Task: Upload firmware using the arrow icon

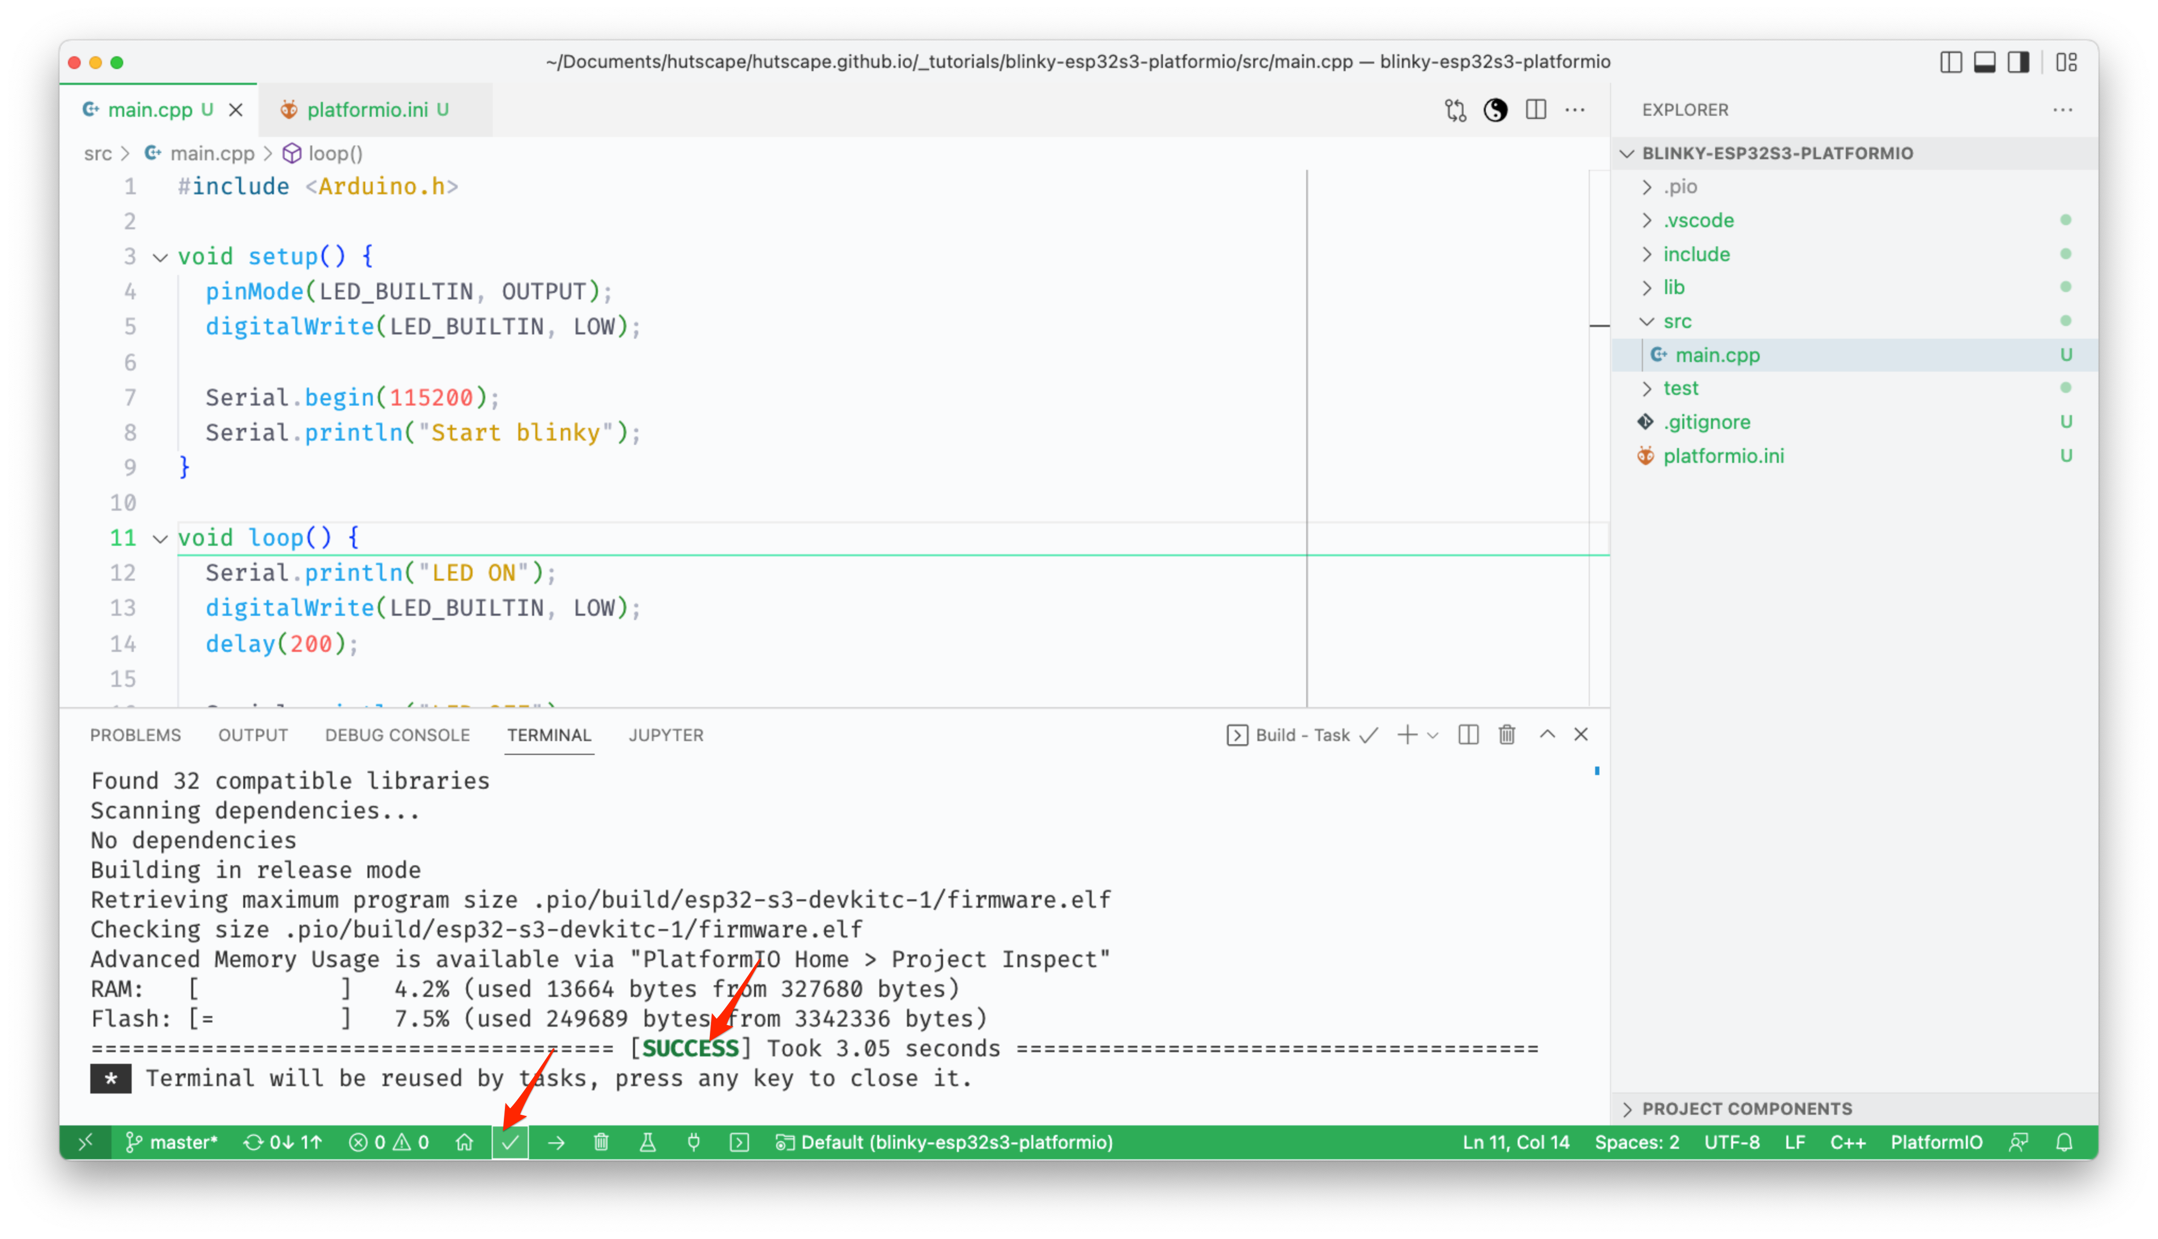Action: pos(555,1143)
